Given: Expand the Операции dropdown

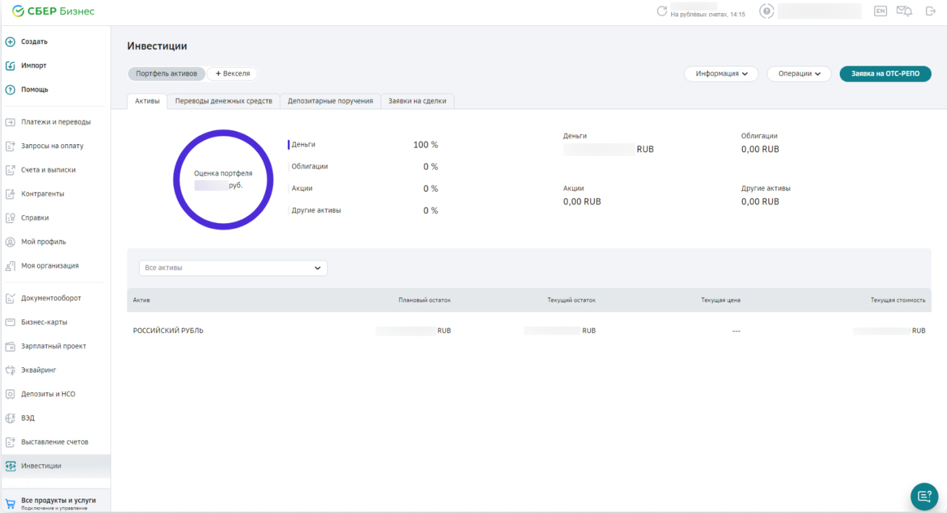Looking at the screenshot, I should pyautogui.click(x=799, y=73).
